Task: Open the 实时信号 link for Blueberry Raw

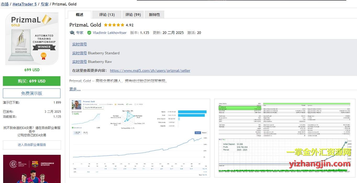Action: [x=80, y=62]
